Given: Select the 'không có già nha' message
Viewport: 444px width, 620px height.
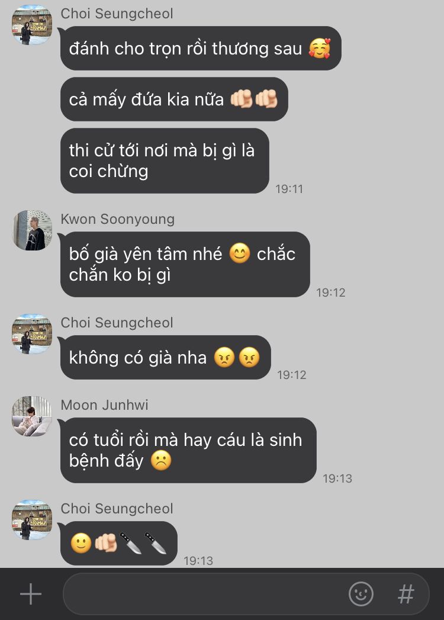Looking at the screenshot, I should pos(165,358).
